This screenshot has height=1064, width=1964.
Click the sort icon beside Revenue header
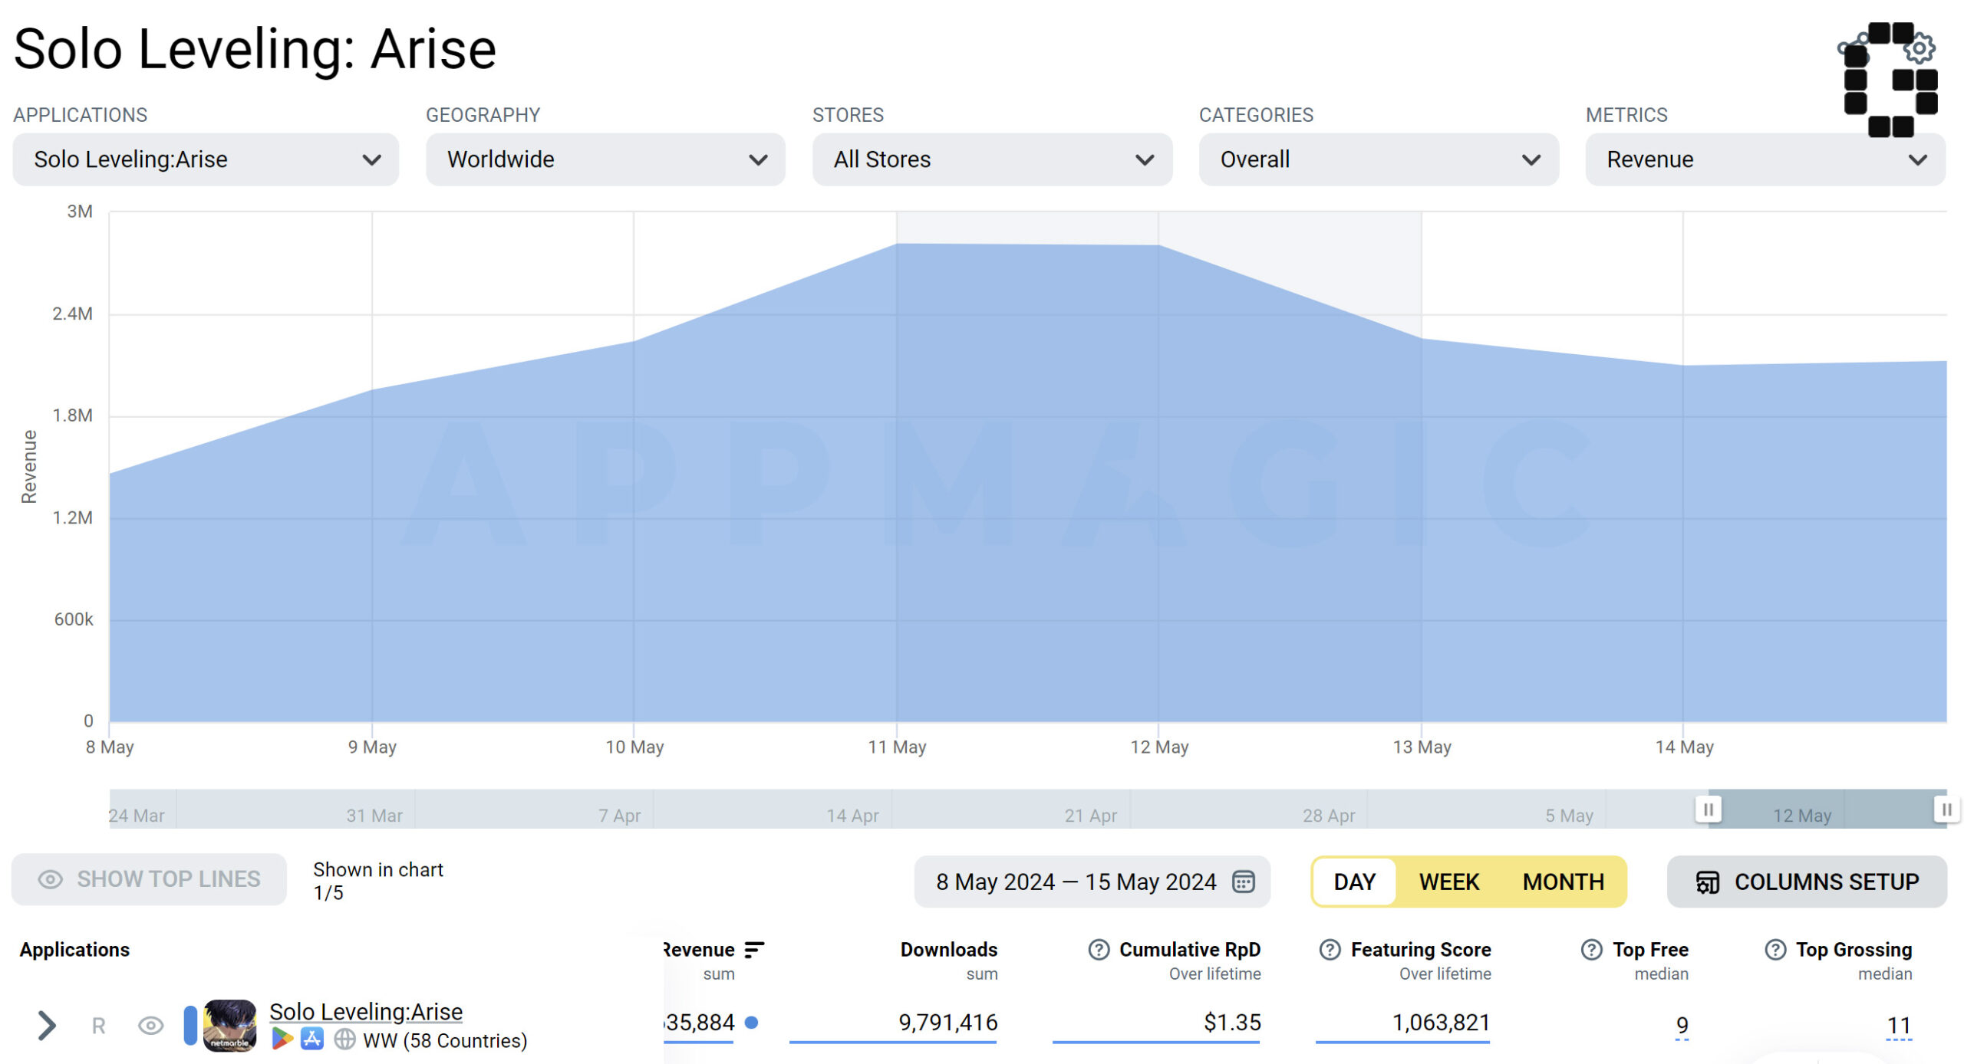tap(754, 951)
